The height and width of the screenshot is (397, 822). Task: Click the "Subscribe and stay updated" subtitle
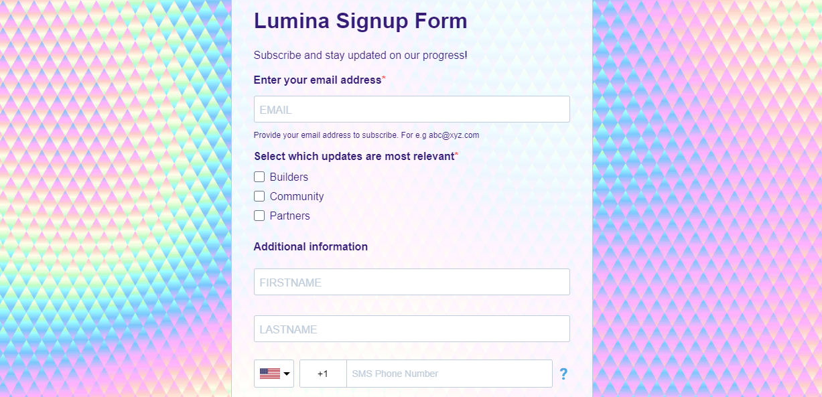click(360, 55)
